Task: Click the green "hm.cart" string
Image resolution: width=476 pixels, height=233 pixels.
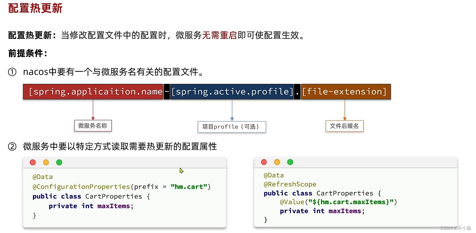Action: 189,187
